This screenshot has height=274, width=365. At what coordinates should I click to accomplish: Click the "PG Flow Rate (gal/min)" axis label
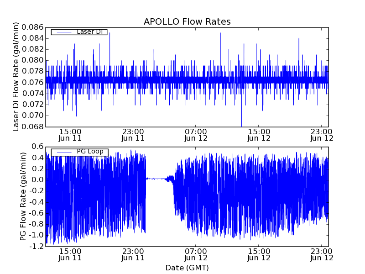(x=23, y=196)
